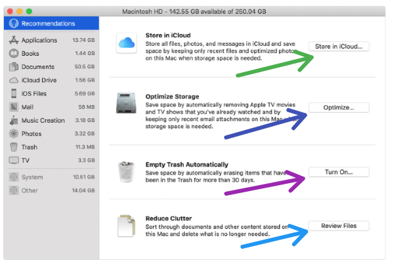This screenshot has width=394, height=260.
Task: Click the Music Creation icon
Action: [14, 120]
